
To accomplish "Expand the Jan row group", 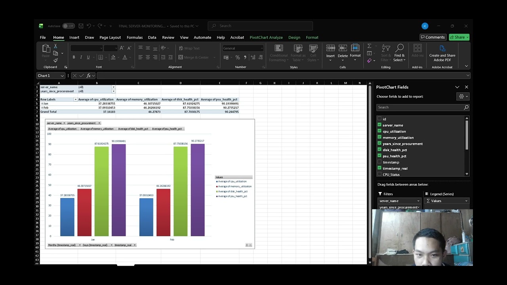I will pyautogui.click(x=42, y=104).
